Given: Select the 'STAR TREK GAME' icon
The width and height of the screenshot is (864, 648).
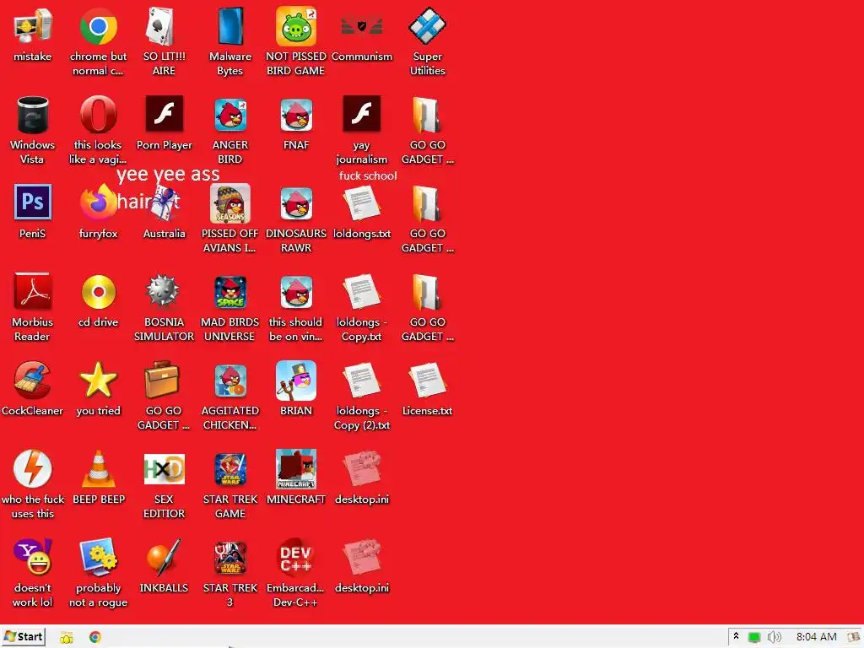Looking at the screenshot, I should tap(229, 469).
